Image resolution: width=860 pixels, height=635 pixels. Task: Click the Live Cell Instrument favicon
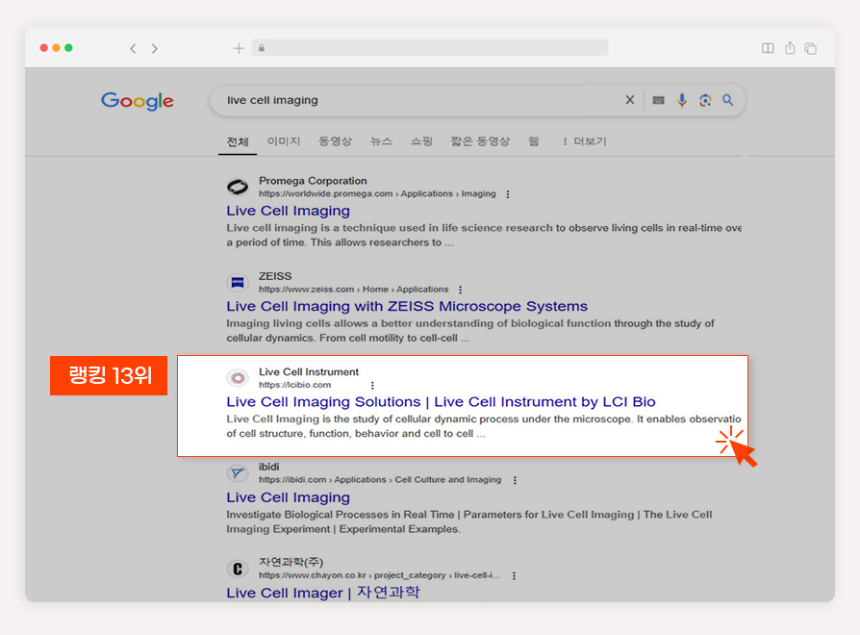coord(238,378)
